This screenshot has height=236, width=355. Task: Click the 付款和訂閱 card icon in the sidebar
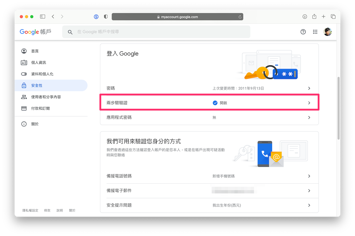coord(24,108)
